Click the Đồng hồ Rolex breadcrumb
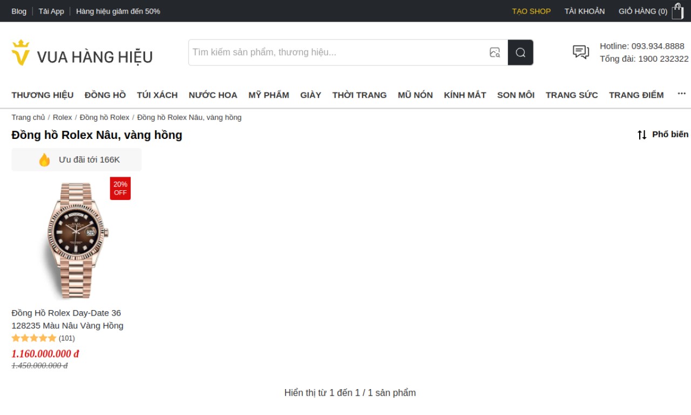691x415 pixels. pos(105,117)
